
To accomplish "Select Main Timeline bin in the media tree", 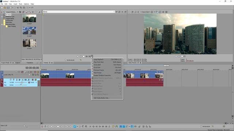I will pos(12,26).
